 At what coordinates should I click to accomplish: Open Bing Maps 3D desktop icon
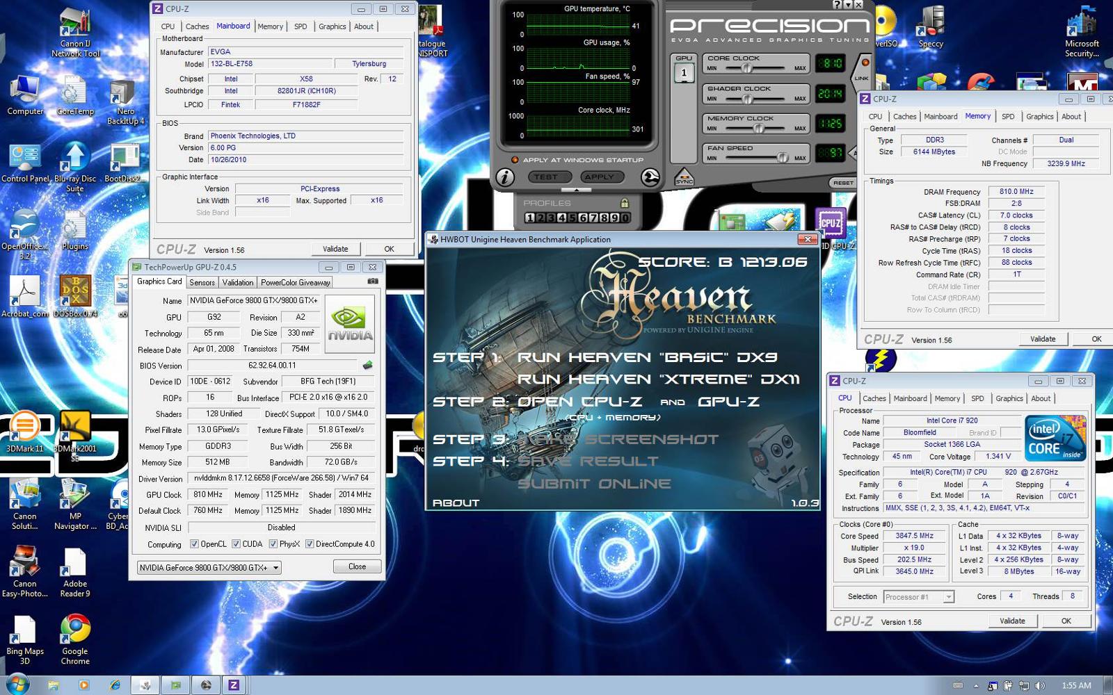point(25,639)
